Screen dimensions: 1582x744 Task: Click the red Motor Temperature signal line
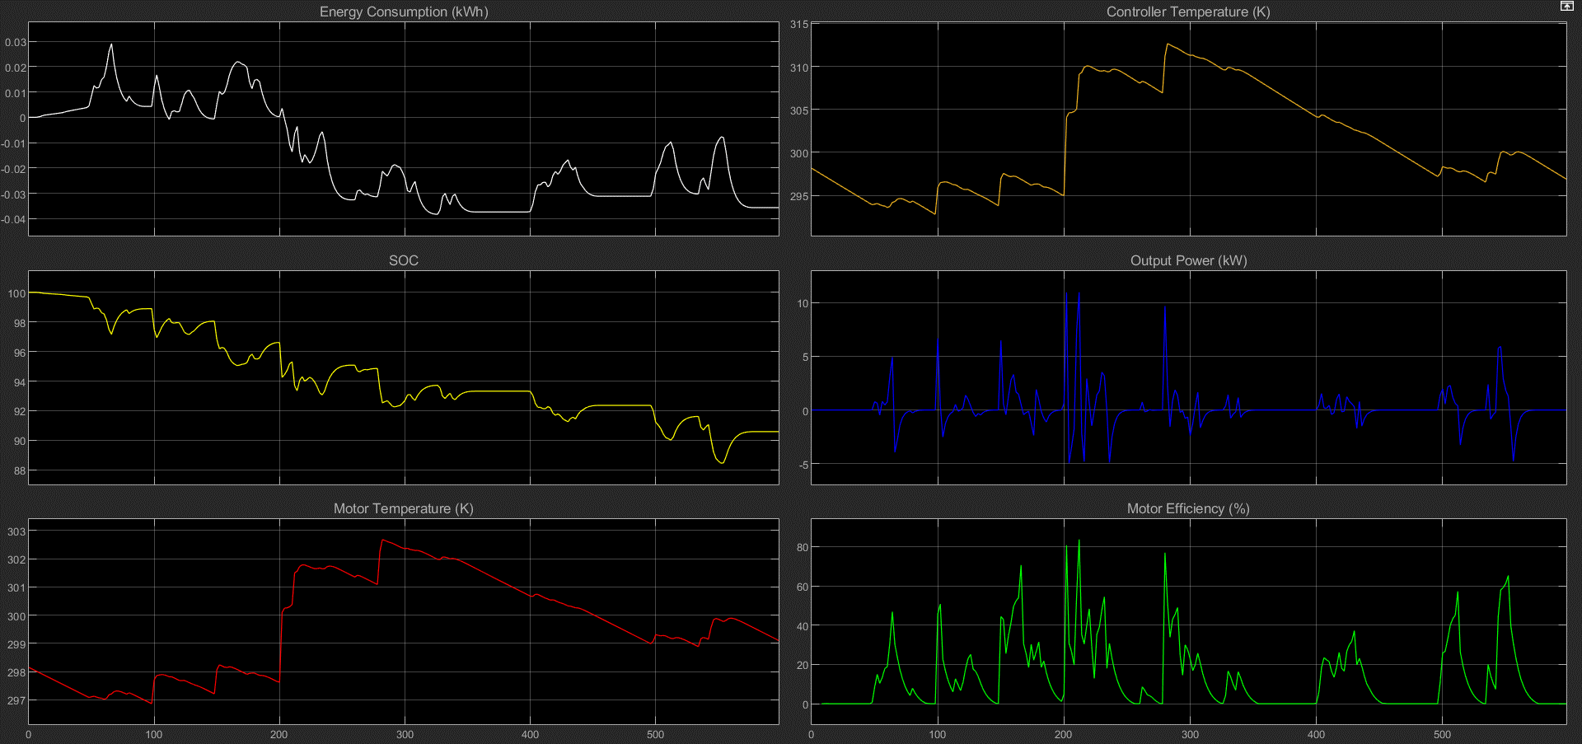[494, 576]
